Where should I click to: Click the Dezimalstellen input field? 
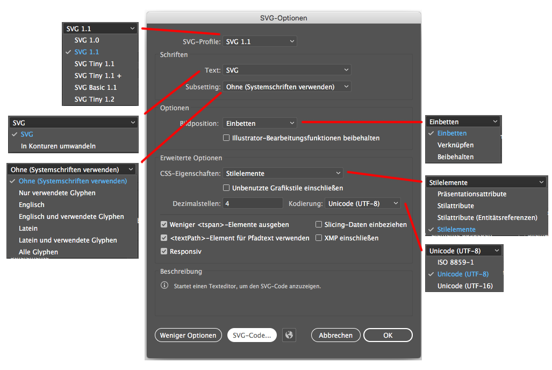[x=253, y=204]
